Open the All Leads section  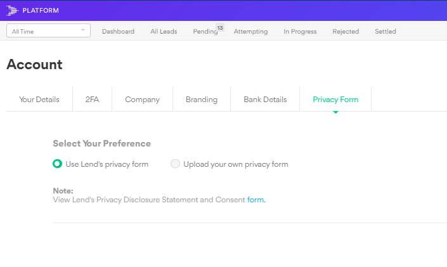click(164, 32)
